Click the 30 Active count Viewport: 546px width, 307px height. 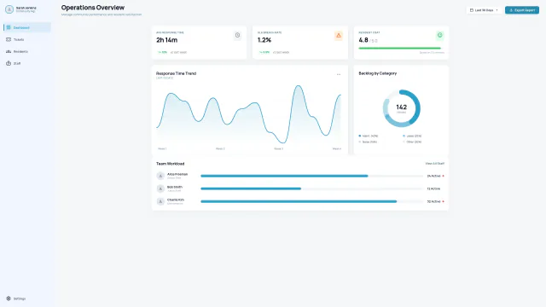pos(433,201)
